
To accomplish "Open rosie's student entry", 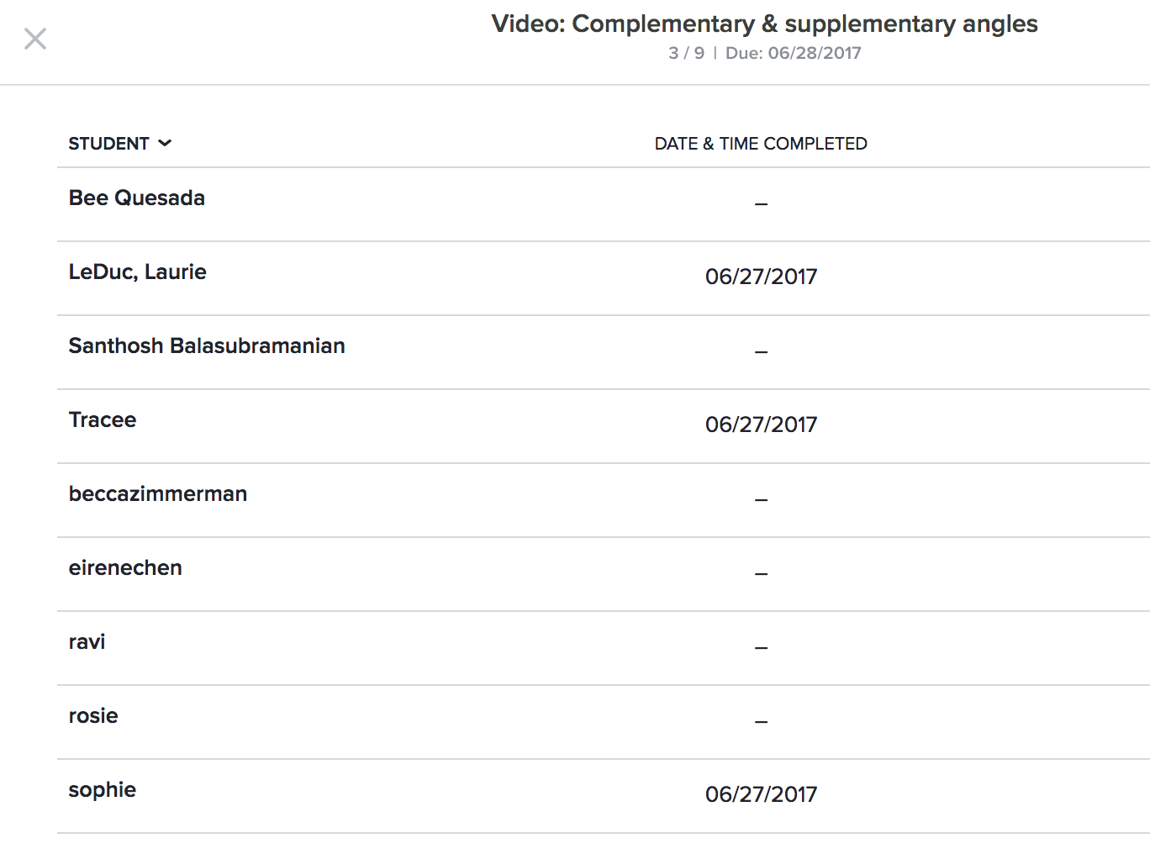I will [x=93, y=716].
